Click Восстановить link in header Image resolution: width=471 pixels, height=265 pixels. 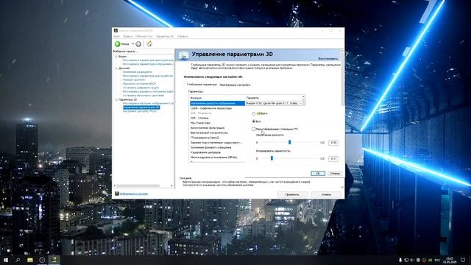(328, 59)
